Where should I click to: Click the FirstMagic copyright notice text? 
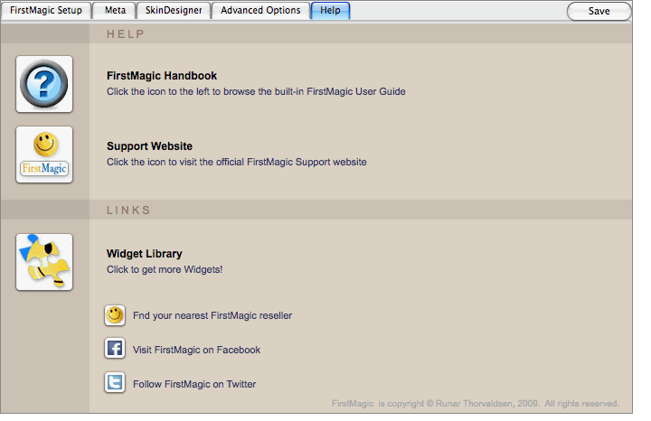tap(476, 403)
